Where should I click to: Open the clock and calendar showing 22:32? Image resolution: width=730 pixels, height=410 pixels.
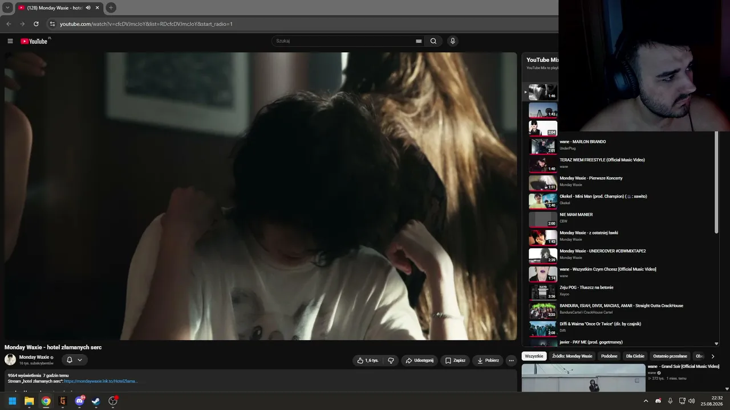(712, 401)
